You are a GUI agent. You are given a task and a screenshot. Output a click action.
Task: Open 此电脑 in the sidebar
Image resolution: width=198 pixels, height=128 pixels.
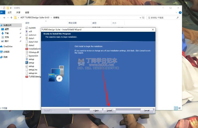[x=6, y=52]
